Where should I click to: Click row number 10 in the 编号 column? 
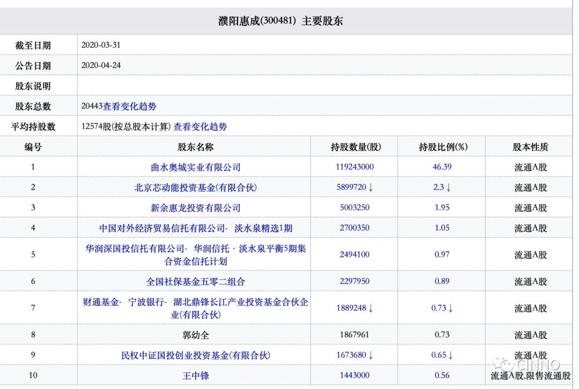[33, 376]
